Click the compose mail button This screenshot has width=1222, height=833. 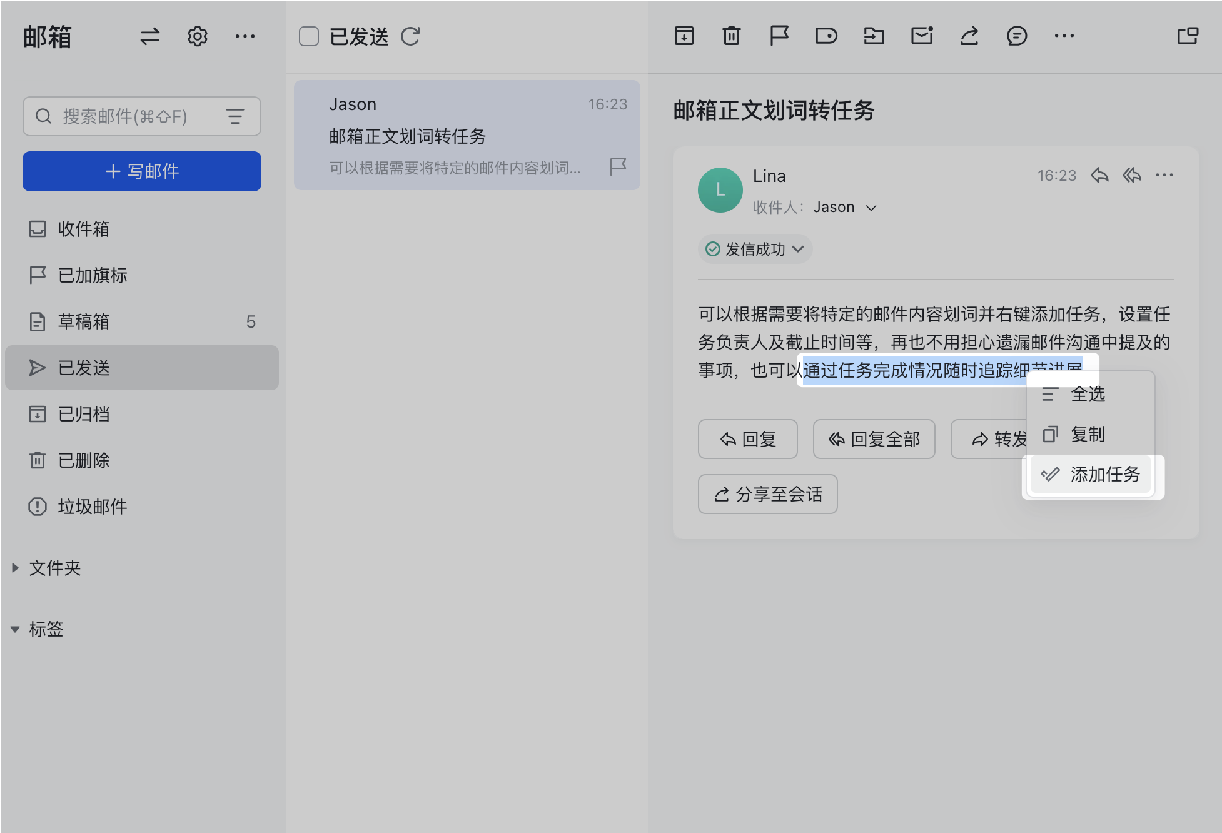(x=142, y=171)
